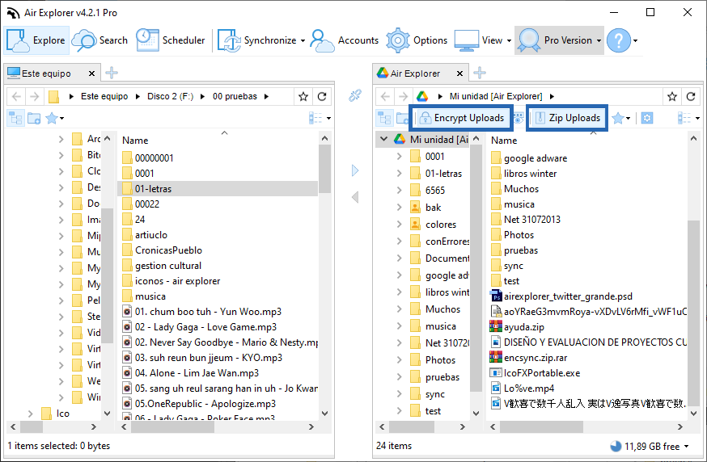The height and width of the screenshot is (462, 707).
Task: Close the Air Explorer tab
Action: 459,73
